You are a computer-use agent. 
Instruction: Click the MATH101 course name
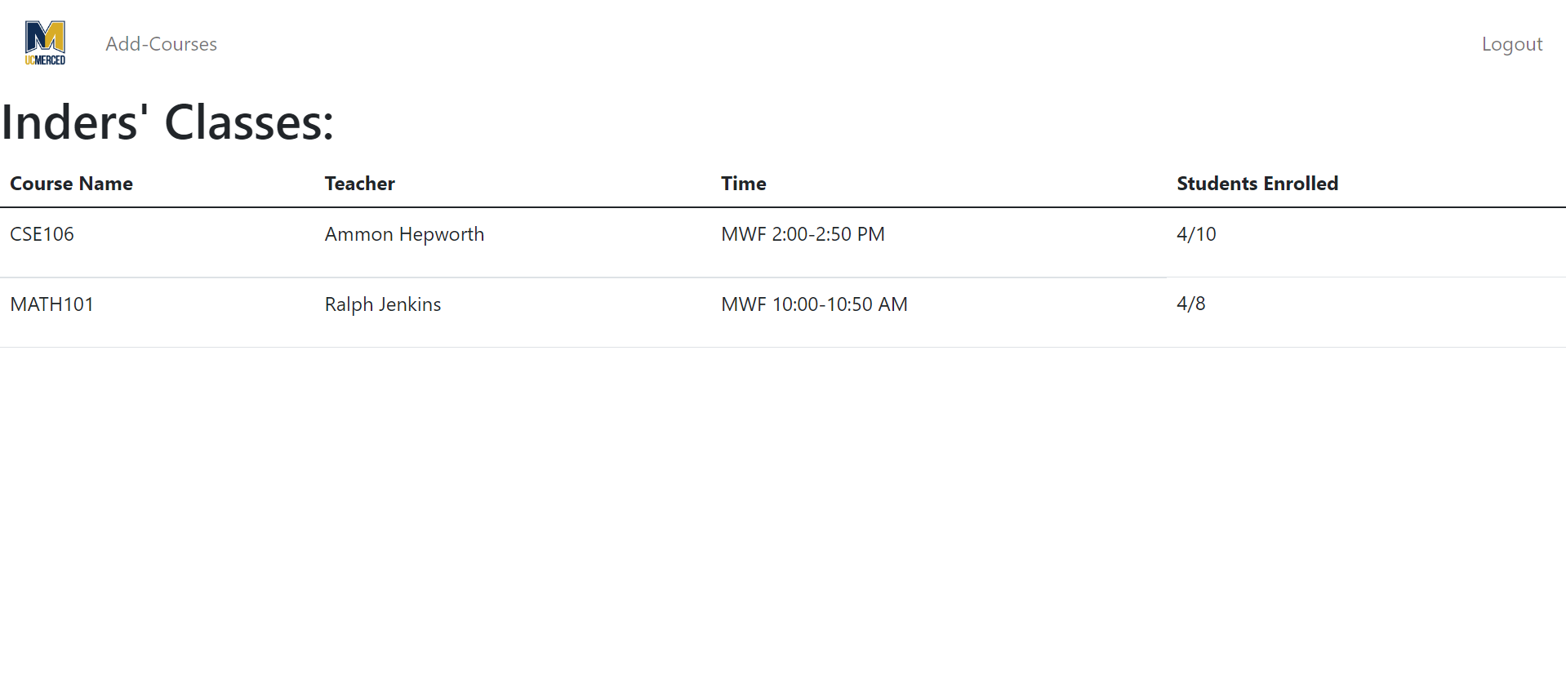(x=51, y=304)
